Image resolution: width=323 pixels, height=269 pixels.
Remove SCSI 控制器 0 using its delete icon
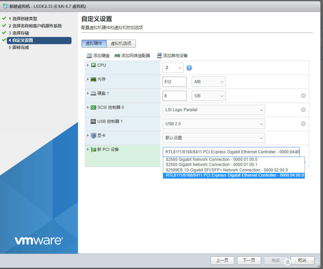coord(303,110)
